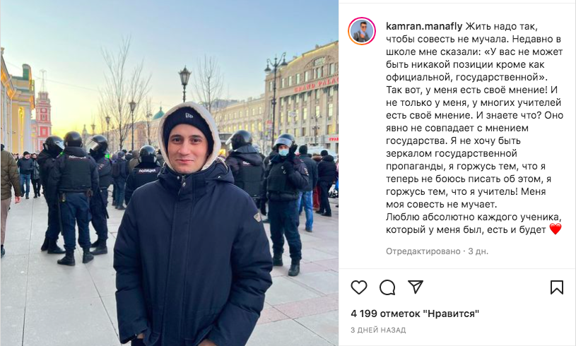Click the "ПОЛИЦИЯ" lettering on the officer's back
Screen dimensions: 576x346
pos(147,171)
